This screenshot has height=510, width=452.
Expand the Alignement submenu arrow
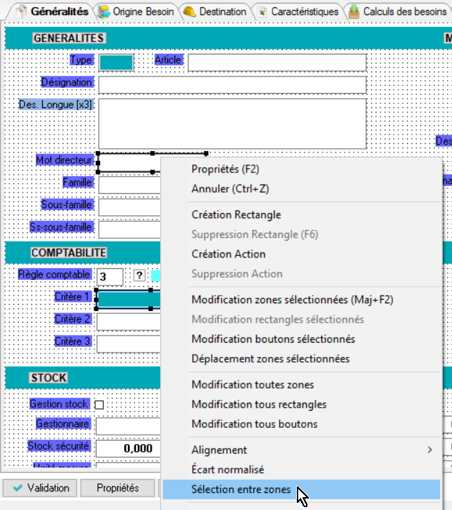click(430, 450)
